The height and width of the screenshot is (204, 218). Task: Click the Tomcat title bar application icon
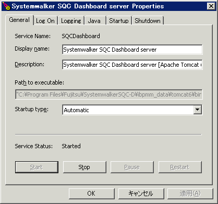click(6, 6)
